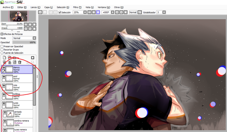Click the Opacidad 100% slider
227x132 pixels.
point(24,42)
